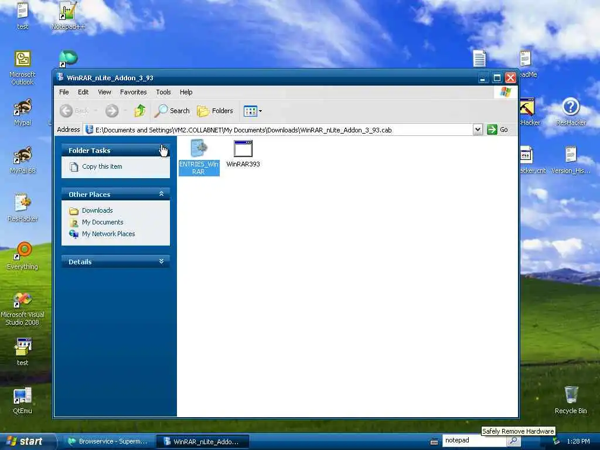Open the Favorites menu
Screen dimensions: 600x450
[x=133, y=92]
